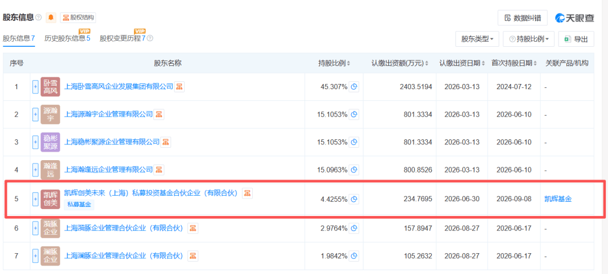Click the orange bell alert icon
The height and width of the screenshot is (274, 608).
coord(51,17)
